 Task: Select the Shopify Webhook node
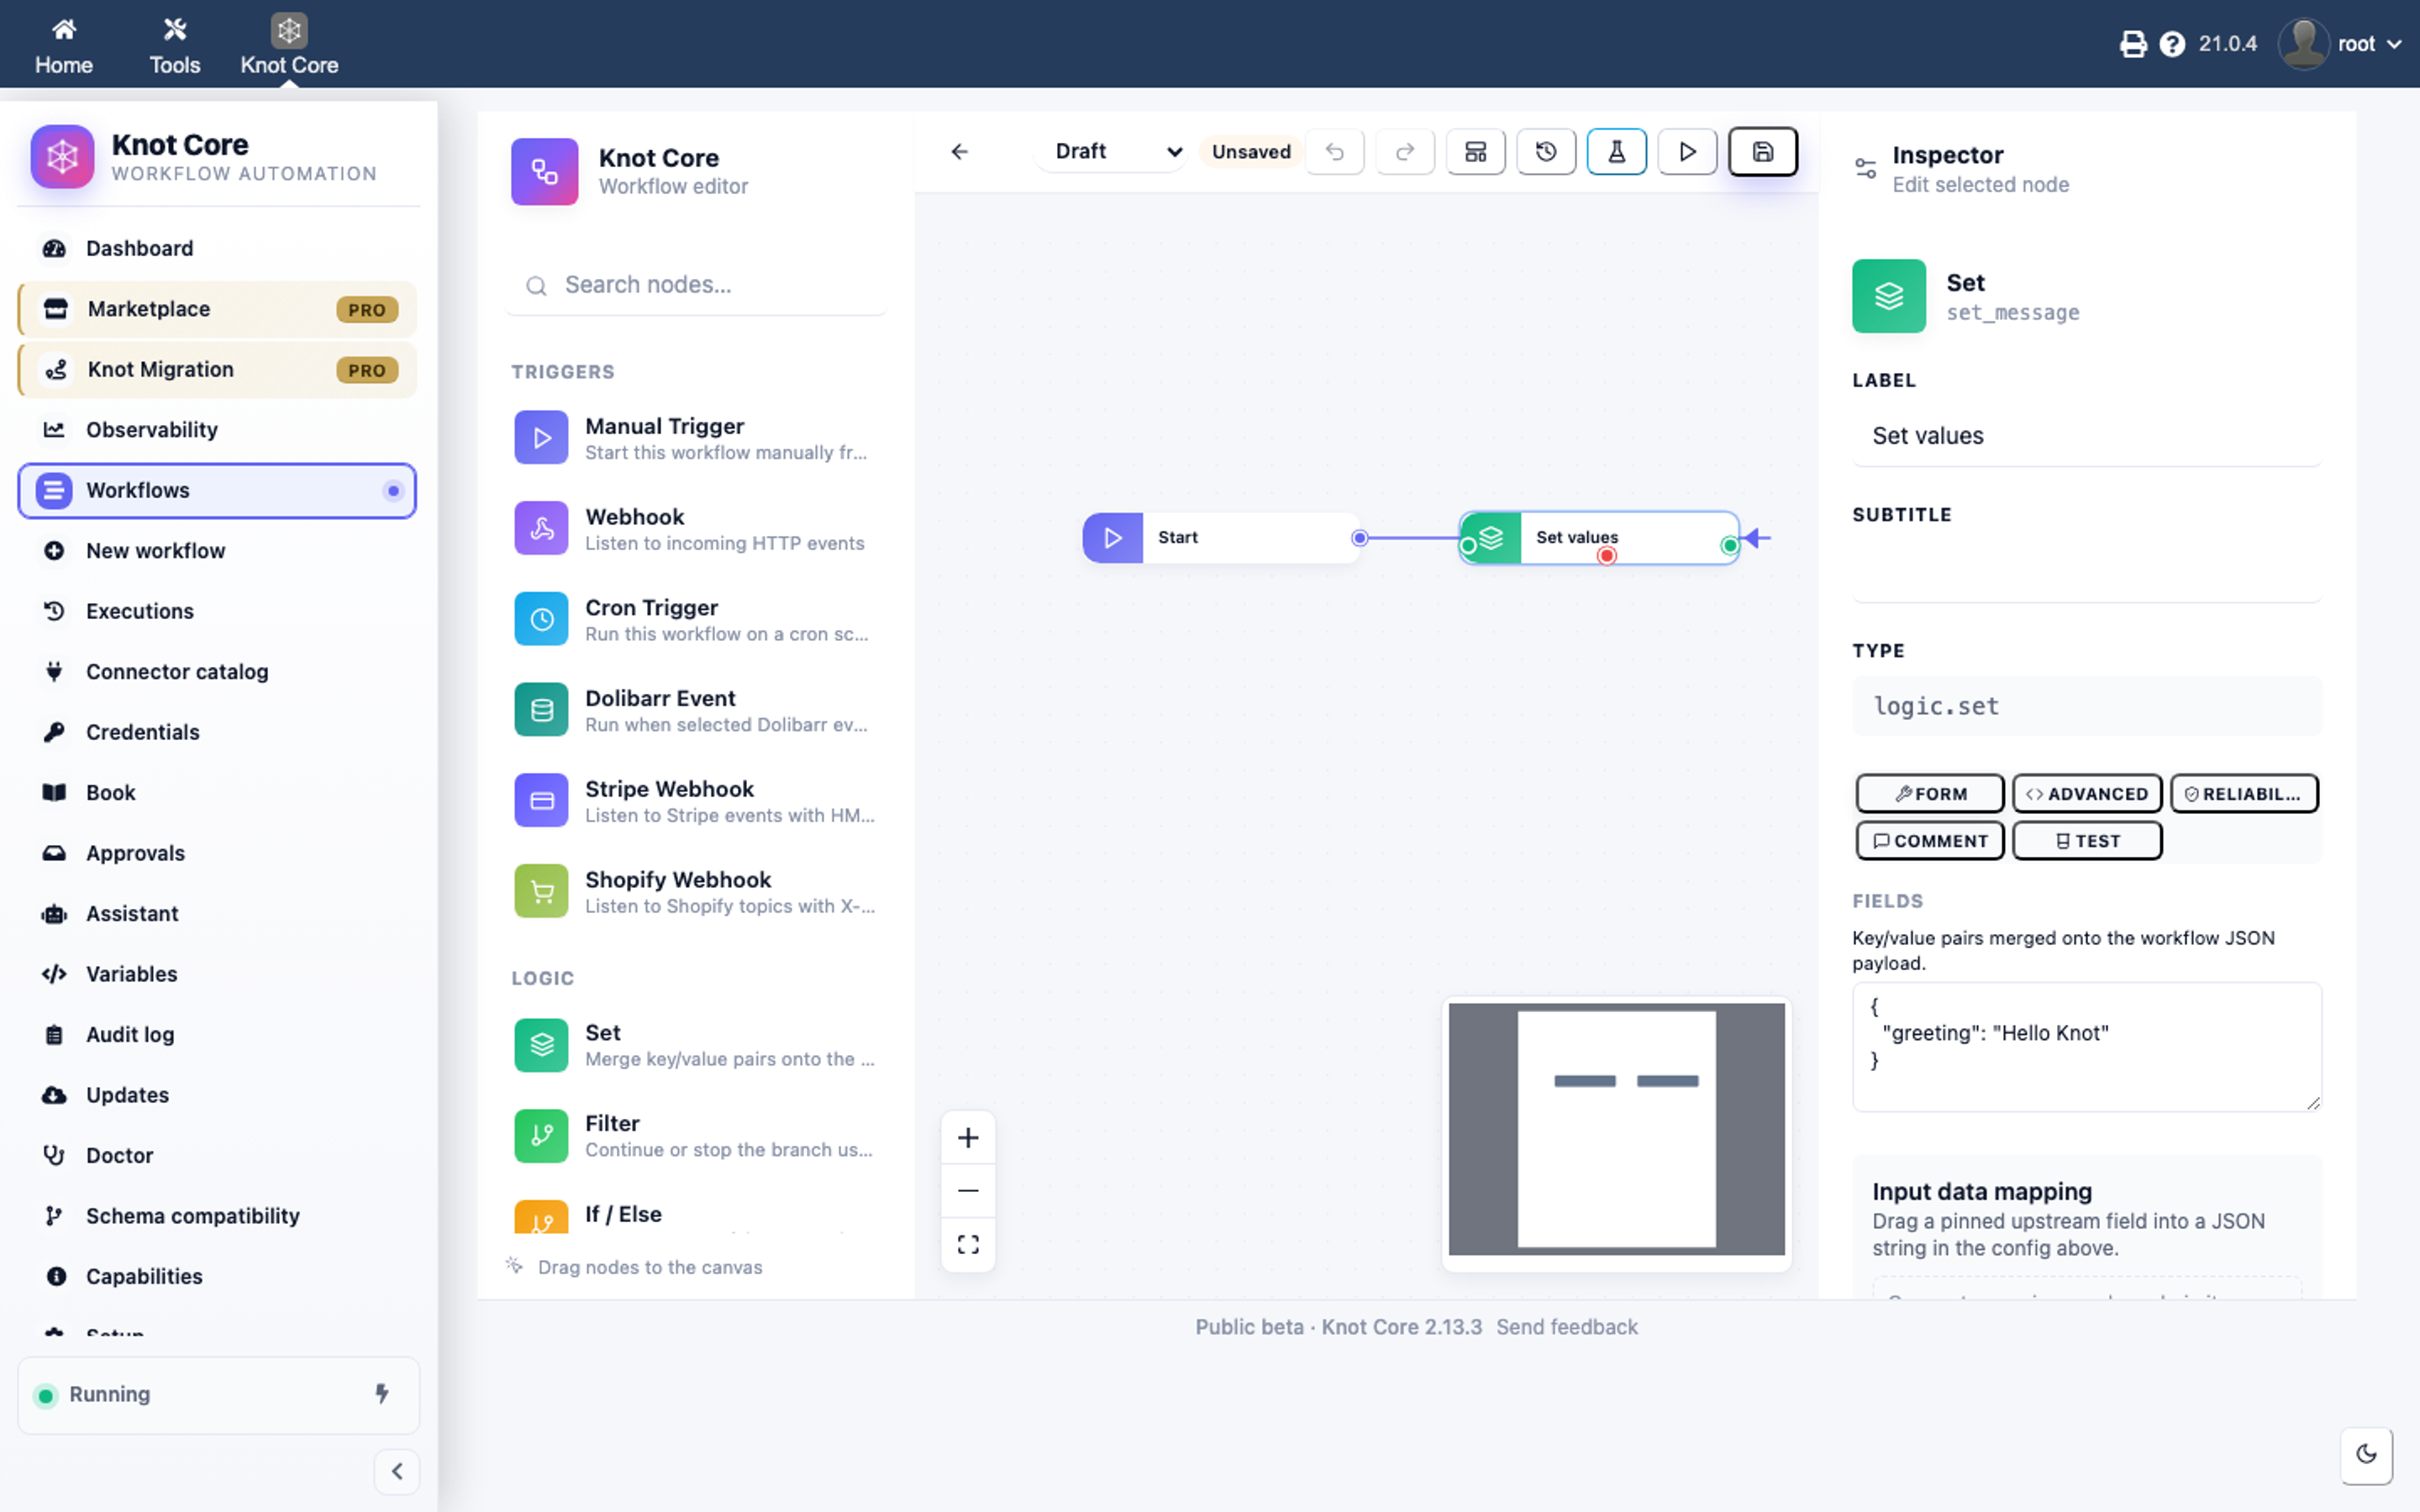696,892
